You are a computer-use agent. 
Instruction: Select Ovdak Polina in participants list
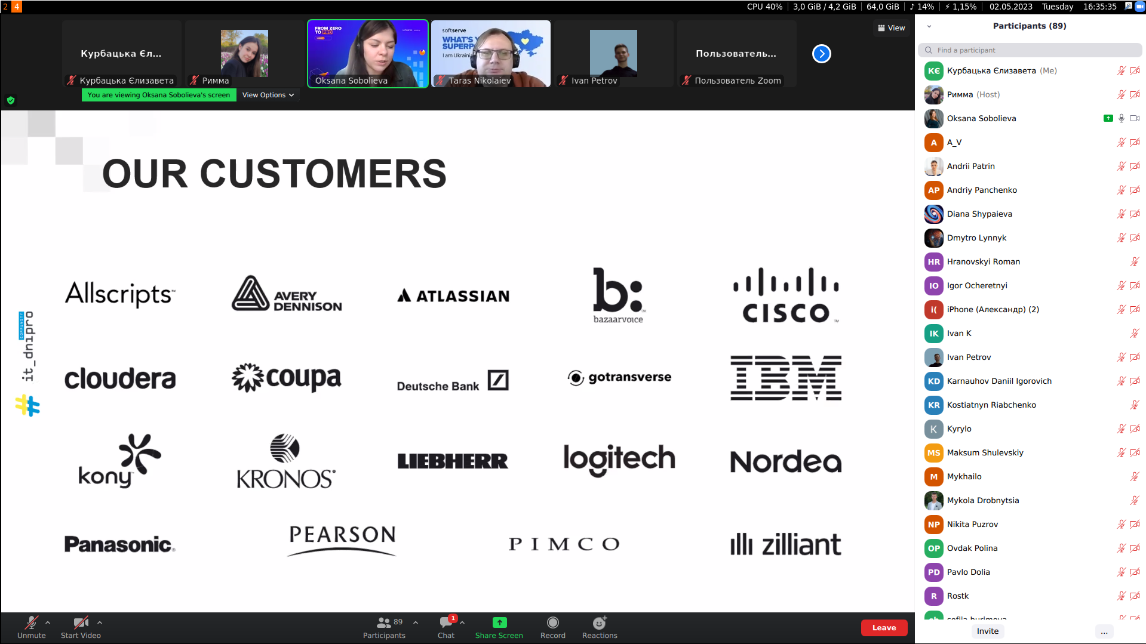click(1031, 548)
